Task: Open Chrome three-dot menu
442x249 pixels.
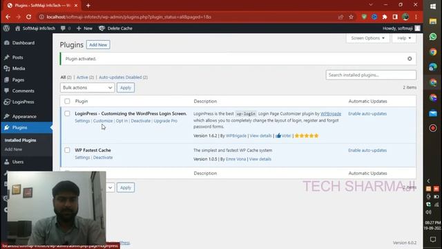Action: (x=416, y=17)
